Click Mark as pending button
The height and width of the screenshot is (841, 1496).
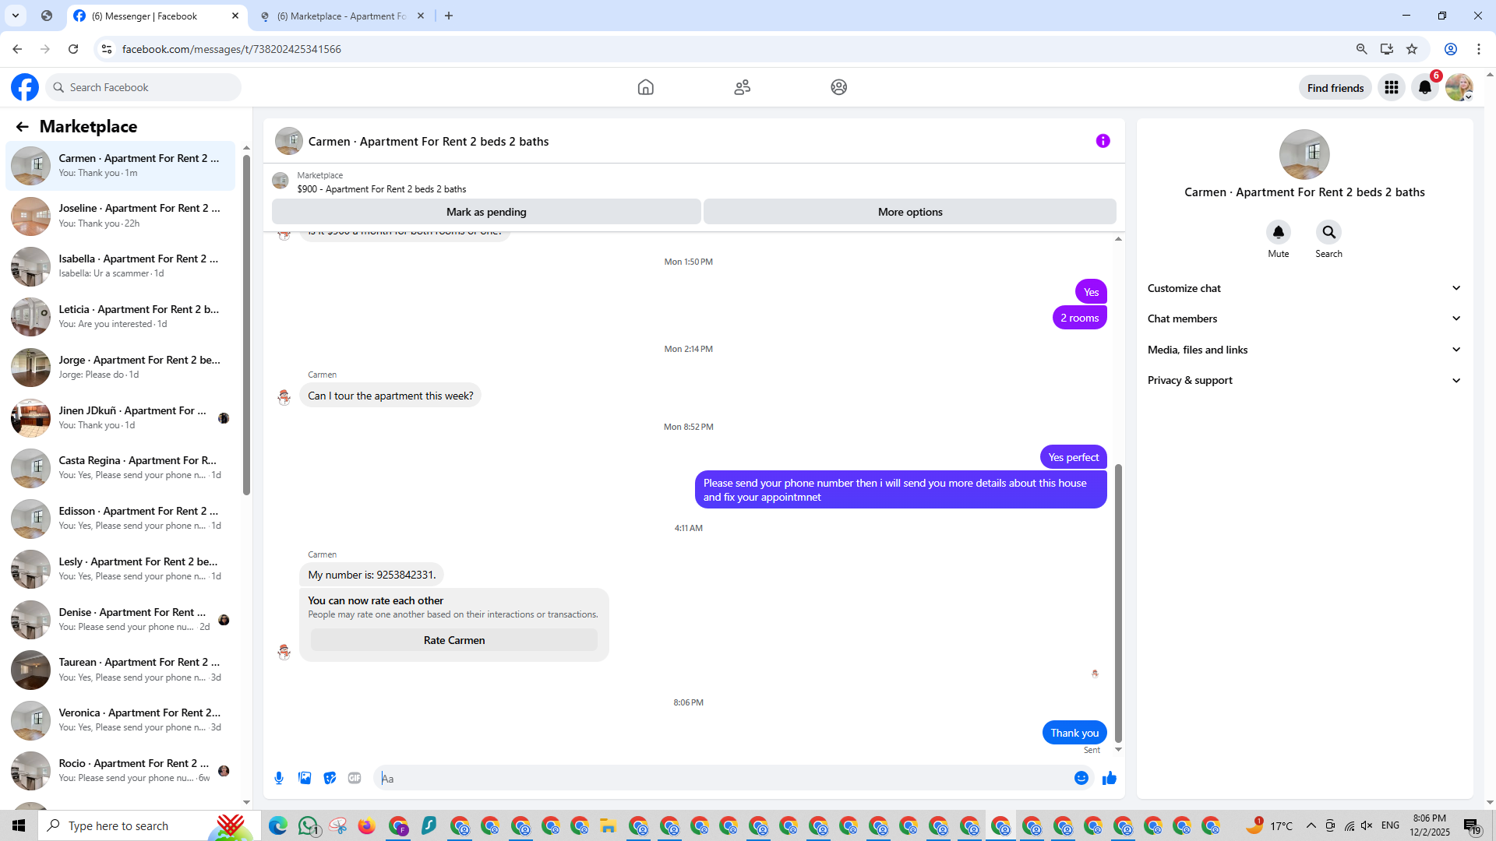[x=486, y=212]
